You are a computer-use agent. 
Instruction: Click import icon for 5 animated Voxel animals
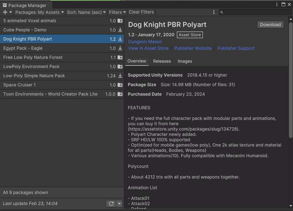tap(120, 21)
